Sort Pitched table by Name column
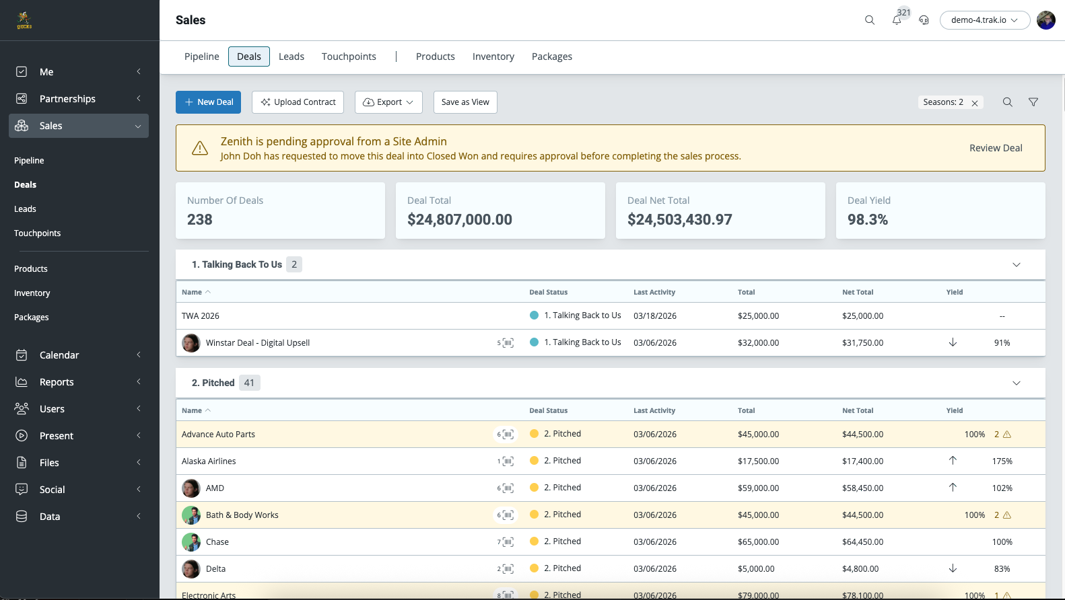The height and width of the screenshot is (600, 1065). 196,410
